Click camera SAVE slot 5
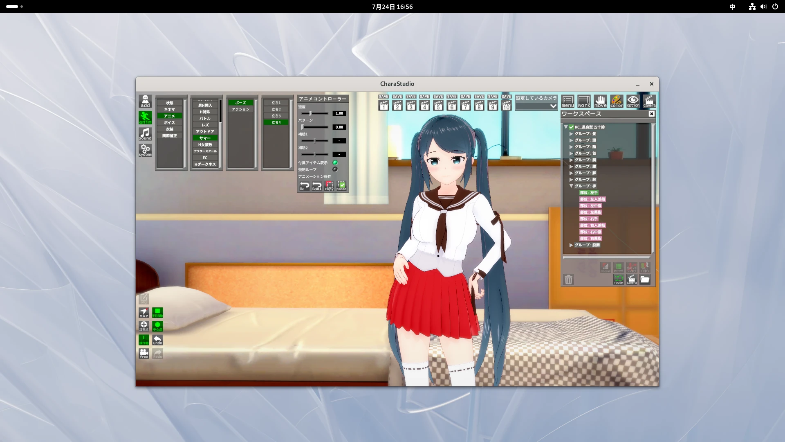The height and width of the screenshot is (442, 785). (438, 103)
